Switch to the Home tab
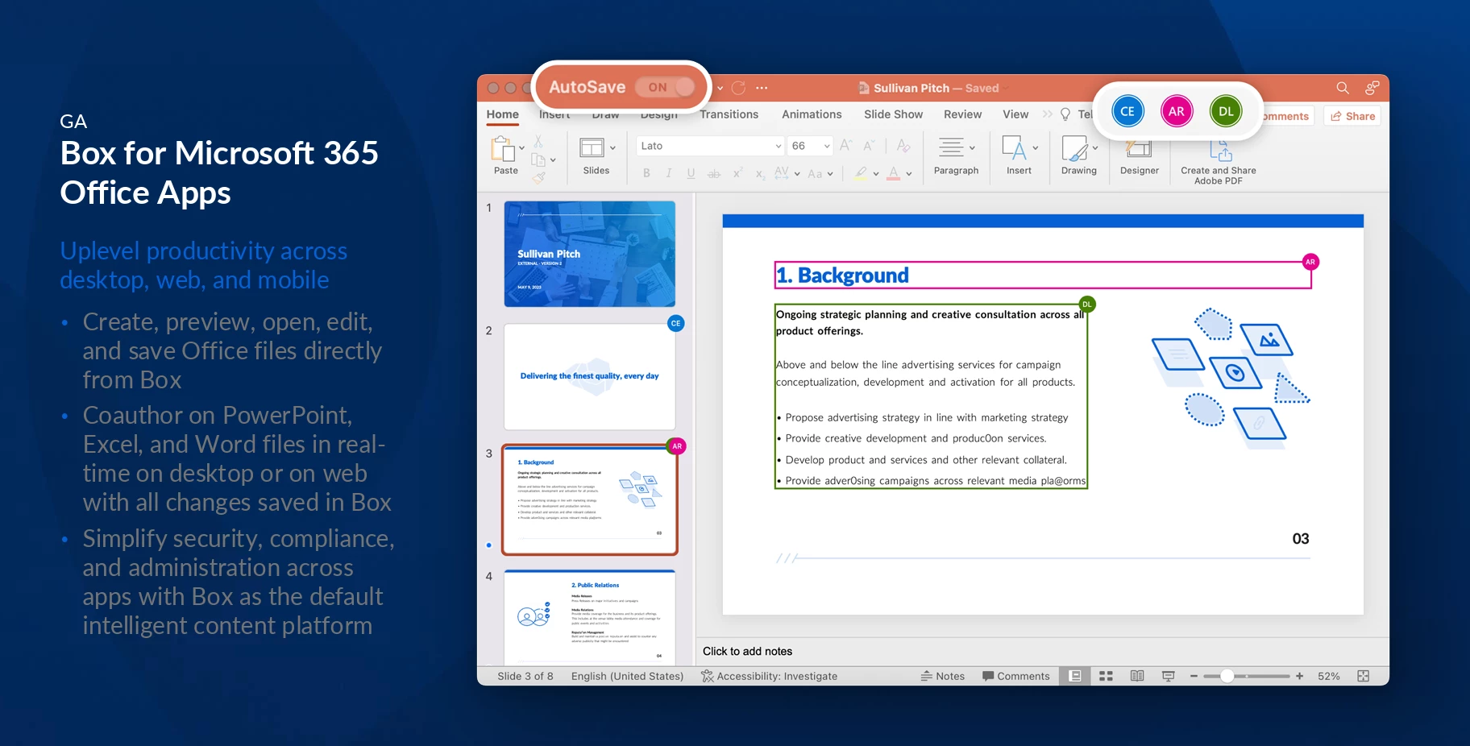Image resolution: width=1470 pixels, height=746 pixels. (502, 114)
